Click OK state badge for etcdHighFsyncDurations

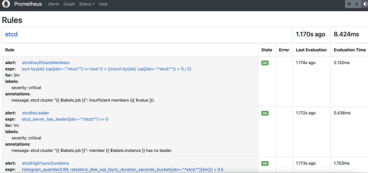tap(265, 164)
